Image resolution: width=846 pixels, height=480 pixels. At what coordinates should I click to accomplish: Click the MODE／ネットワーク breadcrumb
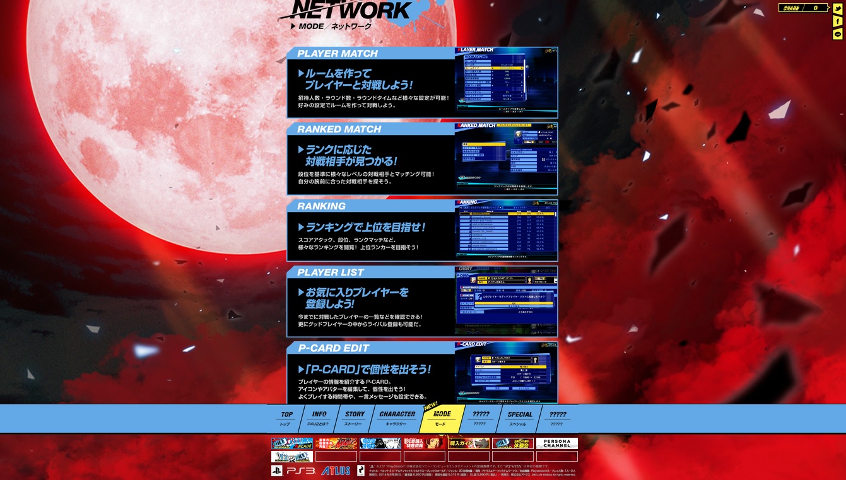point(331,26)
